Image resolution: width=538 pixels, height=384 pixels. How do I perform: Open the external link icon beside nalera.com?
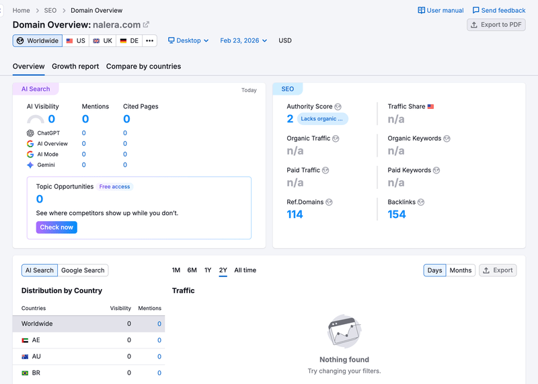click(146, 24)
